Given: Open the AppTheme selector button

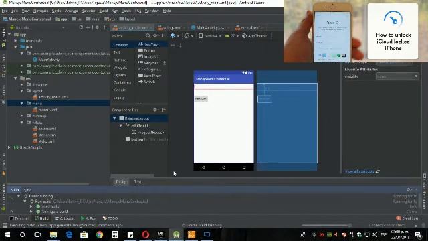Looking at the screenshot, I should click(254, 35).
